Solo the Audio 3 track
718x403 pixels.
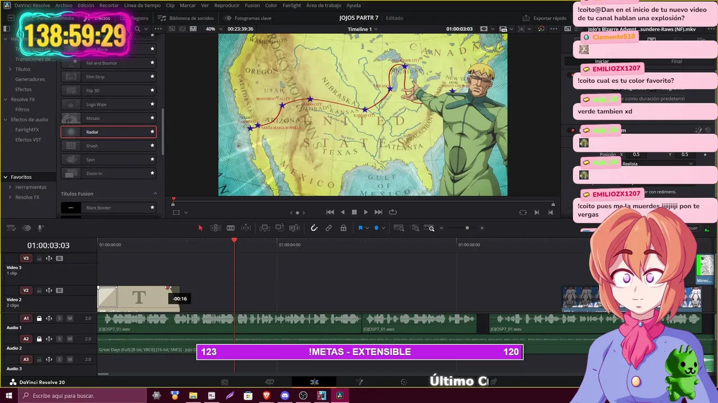pos(59,359)
